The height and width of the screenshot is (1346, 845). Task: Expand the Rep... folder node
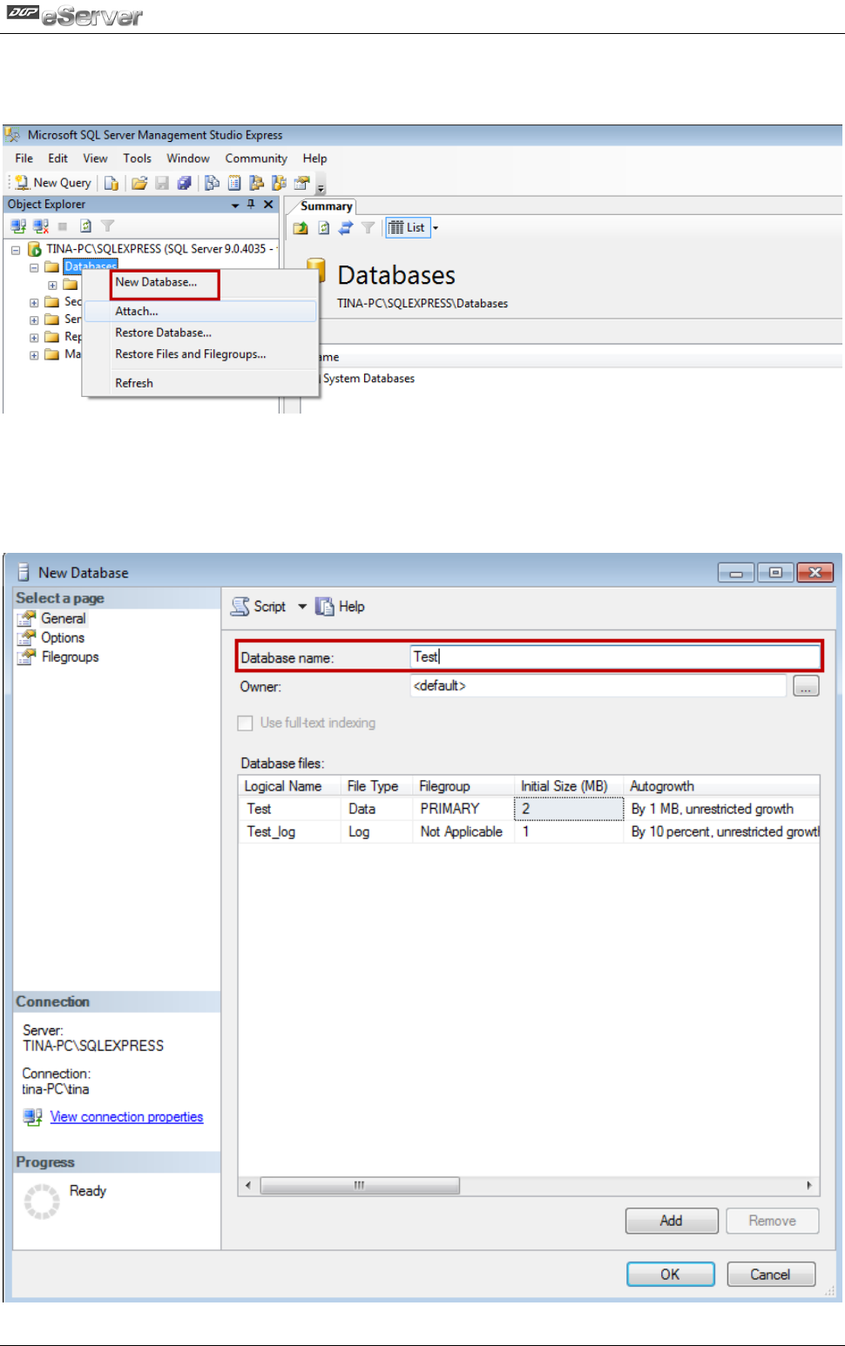(34, 338)
